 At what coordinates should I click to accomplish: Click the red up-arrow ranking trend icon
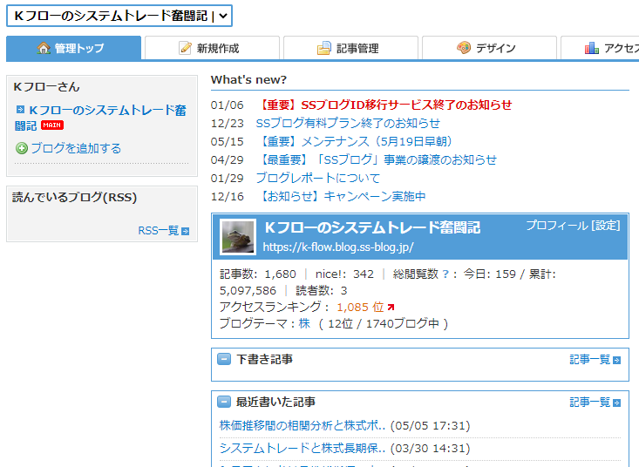coord(391,307)
